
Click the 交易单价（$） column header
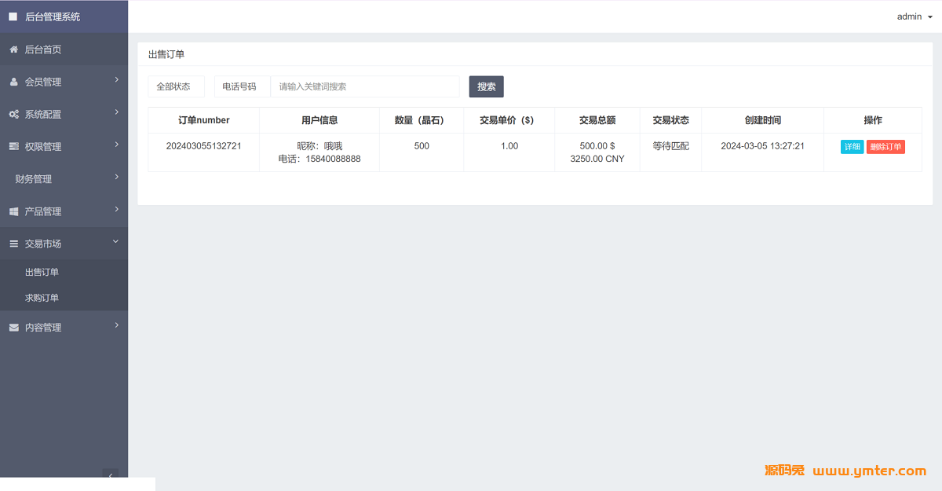click(509, 120)
